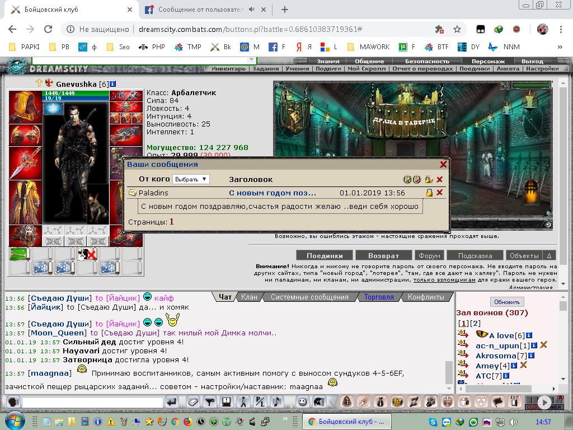The height and width of the screenshot is (430, 573).
Task: Send chat message with the enter-arrow button
Action: [171, 402]
